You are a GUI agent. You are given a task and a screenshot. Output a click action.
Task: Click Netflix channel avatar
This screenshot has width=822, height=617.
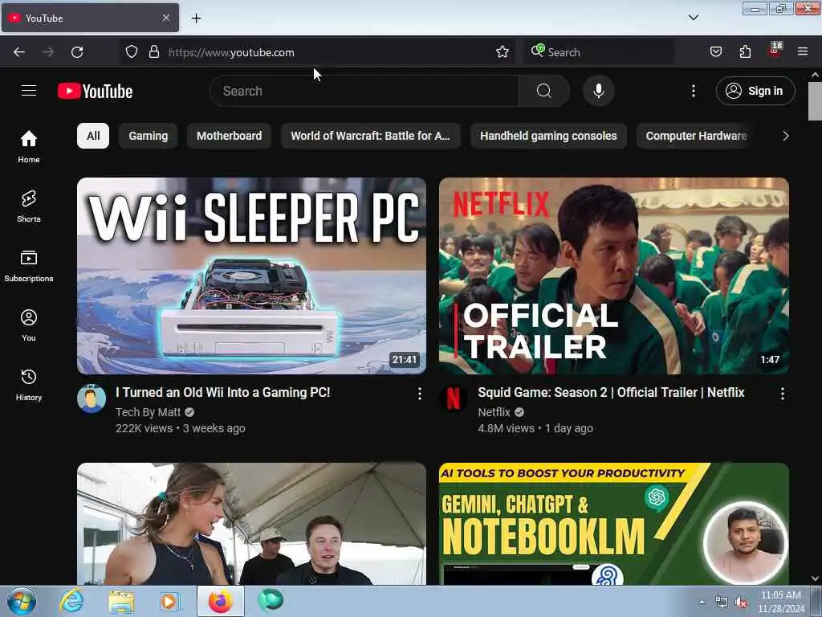coord(453,398)
